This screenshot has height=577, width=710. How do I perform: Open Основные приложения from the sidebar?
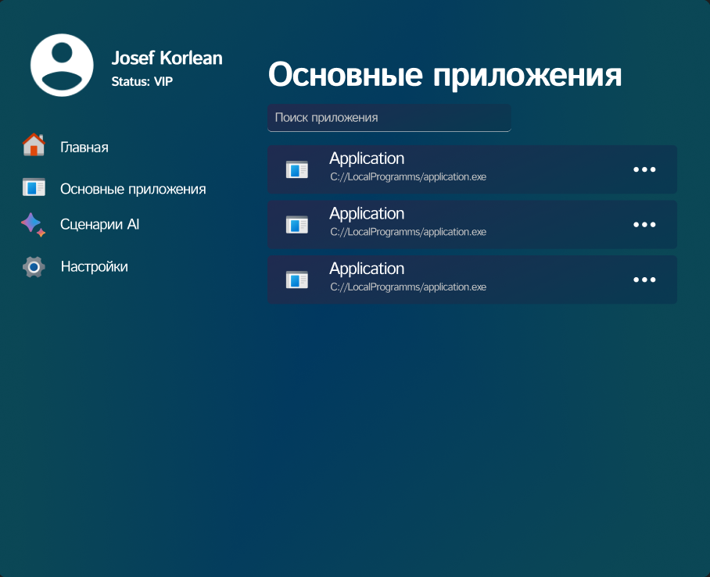click(133, 188)
